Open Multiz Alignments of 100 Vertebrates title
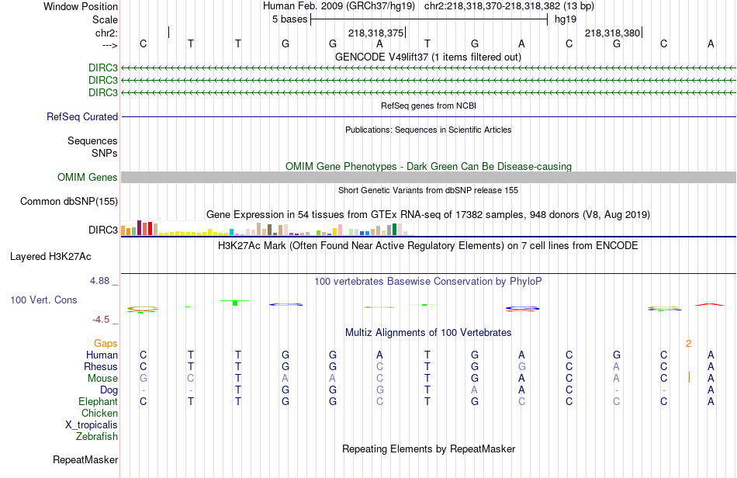Viewport: 737px width, 478px height. [x=428, y=332]
